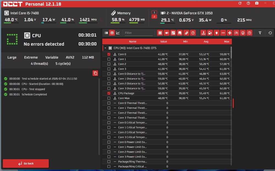Image resolution: width=275 pixels, height=171 pixels.
Task: Uncheck the Core 0 sensor checkbox
Action: click(109, 54)
